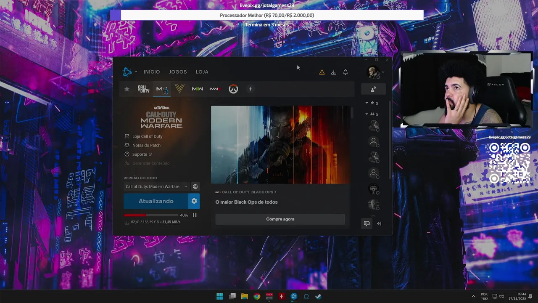Screen dimensions: 538x303
Task: Select the MWIII game tab
Action: [215, 89]
